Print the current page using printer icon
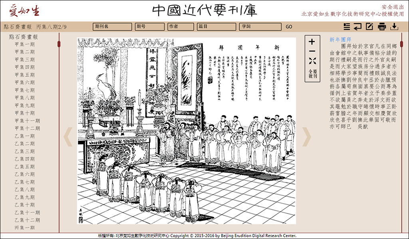This screenshot has height=239, width=409. [382, 27]
